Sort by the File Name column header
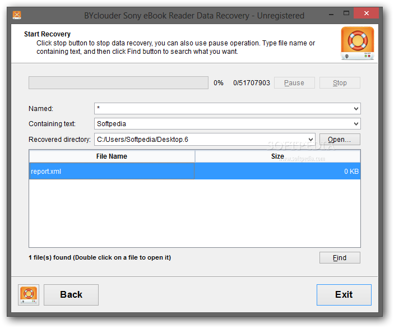This screenshot has height=328, width=394. 112,156
